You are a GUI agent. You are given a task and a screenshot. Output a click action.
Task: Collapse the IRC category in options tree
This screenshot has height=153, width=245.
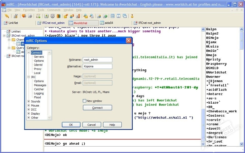tap(29, 77)
